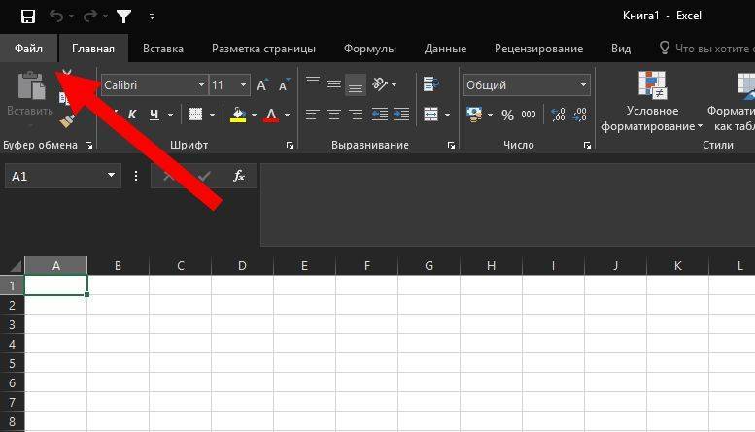
Task: Open the Вставка ribbon tab
Action: click(x=163, y=49)
